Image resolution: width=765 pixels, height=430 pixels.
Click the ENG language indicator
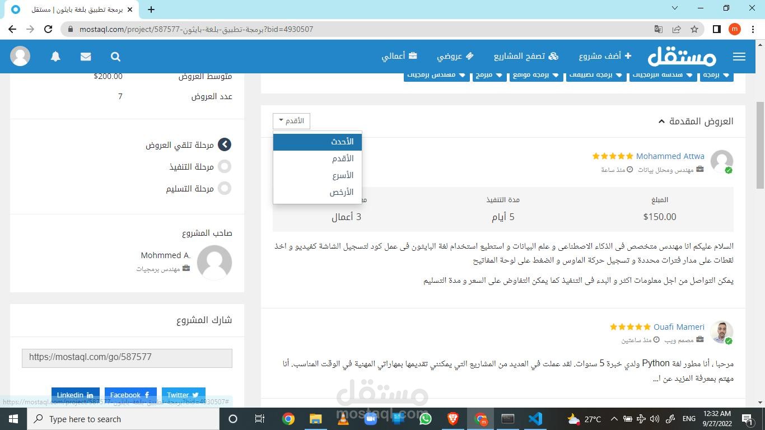pyautogui.click(x=689, y=419)
